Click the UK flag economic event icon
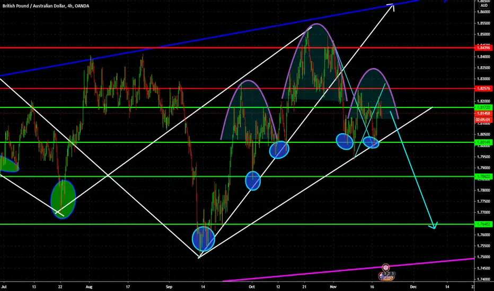This screenshot has width=494, height=291. point(386,268)
